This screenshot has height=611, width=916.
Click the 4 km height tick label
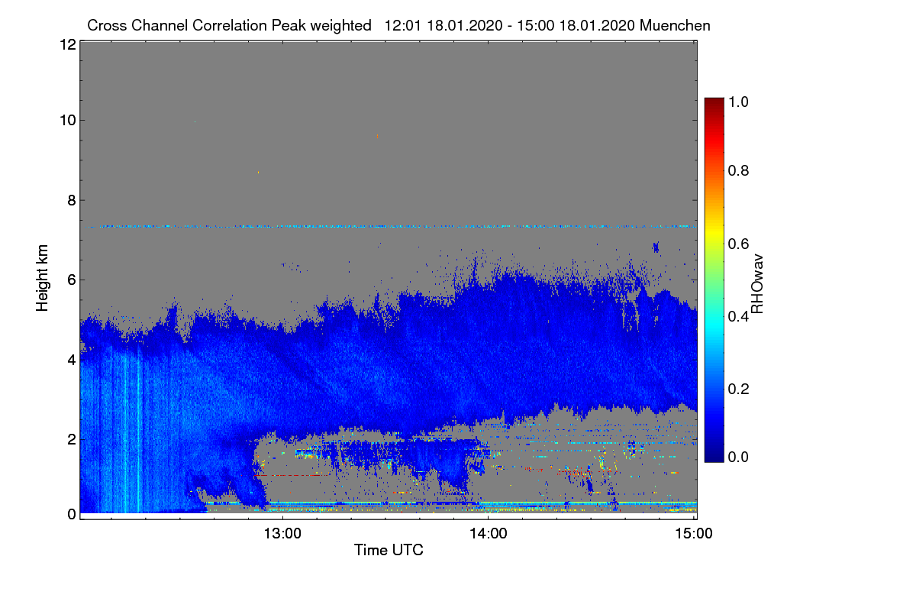coord(71,359)
